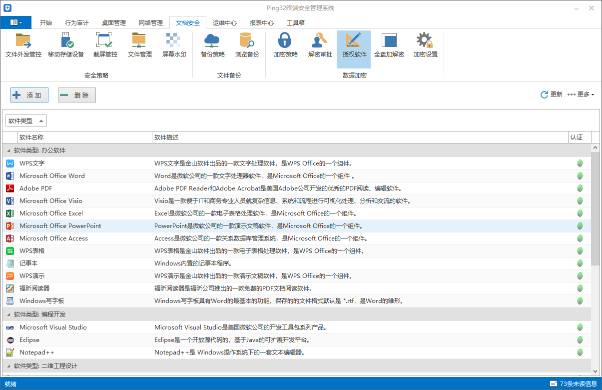Collapse the 办公软件 group
602x390 pixels.
click(x=8, y=150)
